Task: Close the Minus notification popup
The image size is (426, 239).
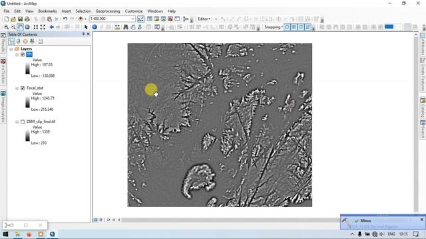Action: click(421, 220)
